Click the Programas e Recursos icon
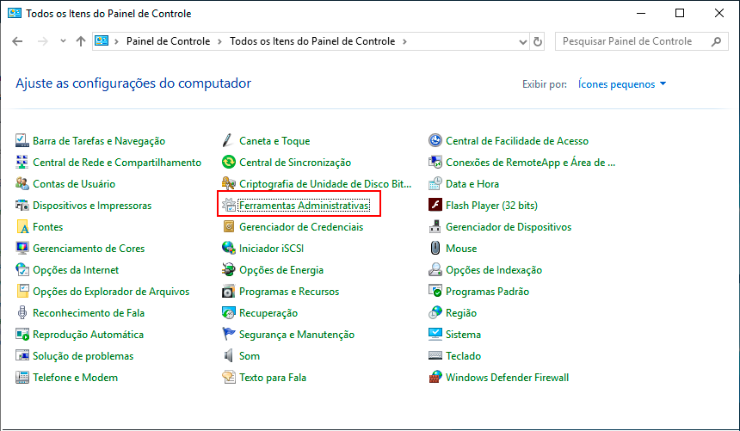This screenshot has height=431, width=740. click(228, 292)
